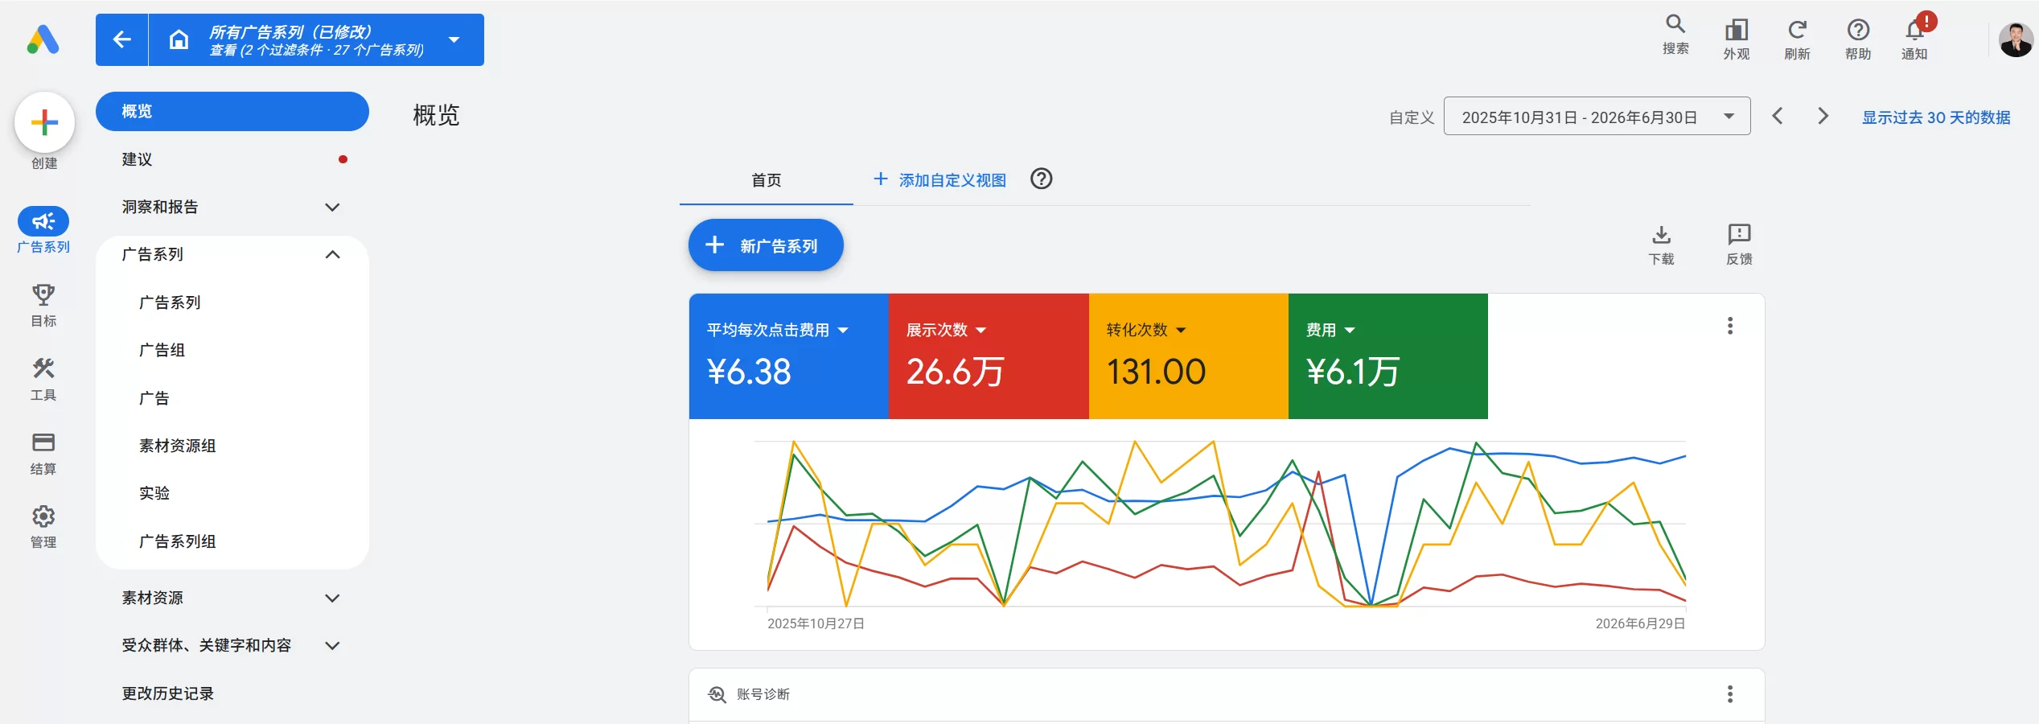
Task: Open the date range dropdown
Action: click(1597, 117)
